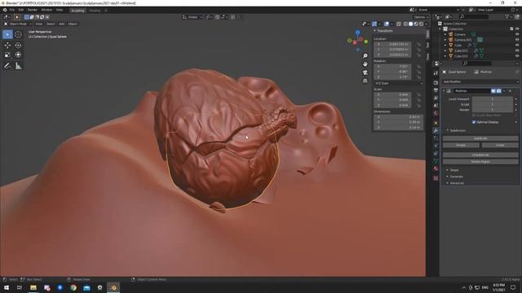Open the Modifier properties wrench tab
This screenshot has width=522, height=293.
click(436, 130)
